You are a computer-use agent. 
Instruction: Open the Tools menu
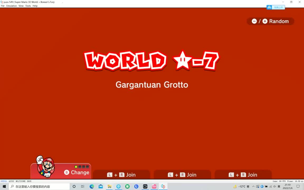(28, 6)
